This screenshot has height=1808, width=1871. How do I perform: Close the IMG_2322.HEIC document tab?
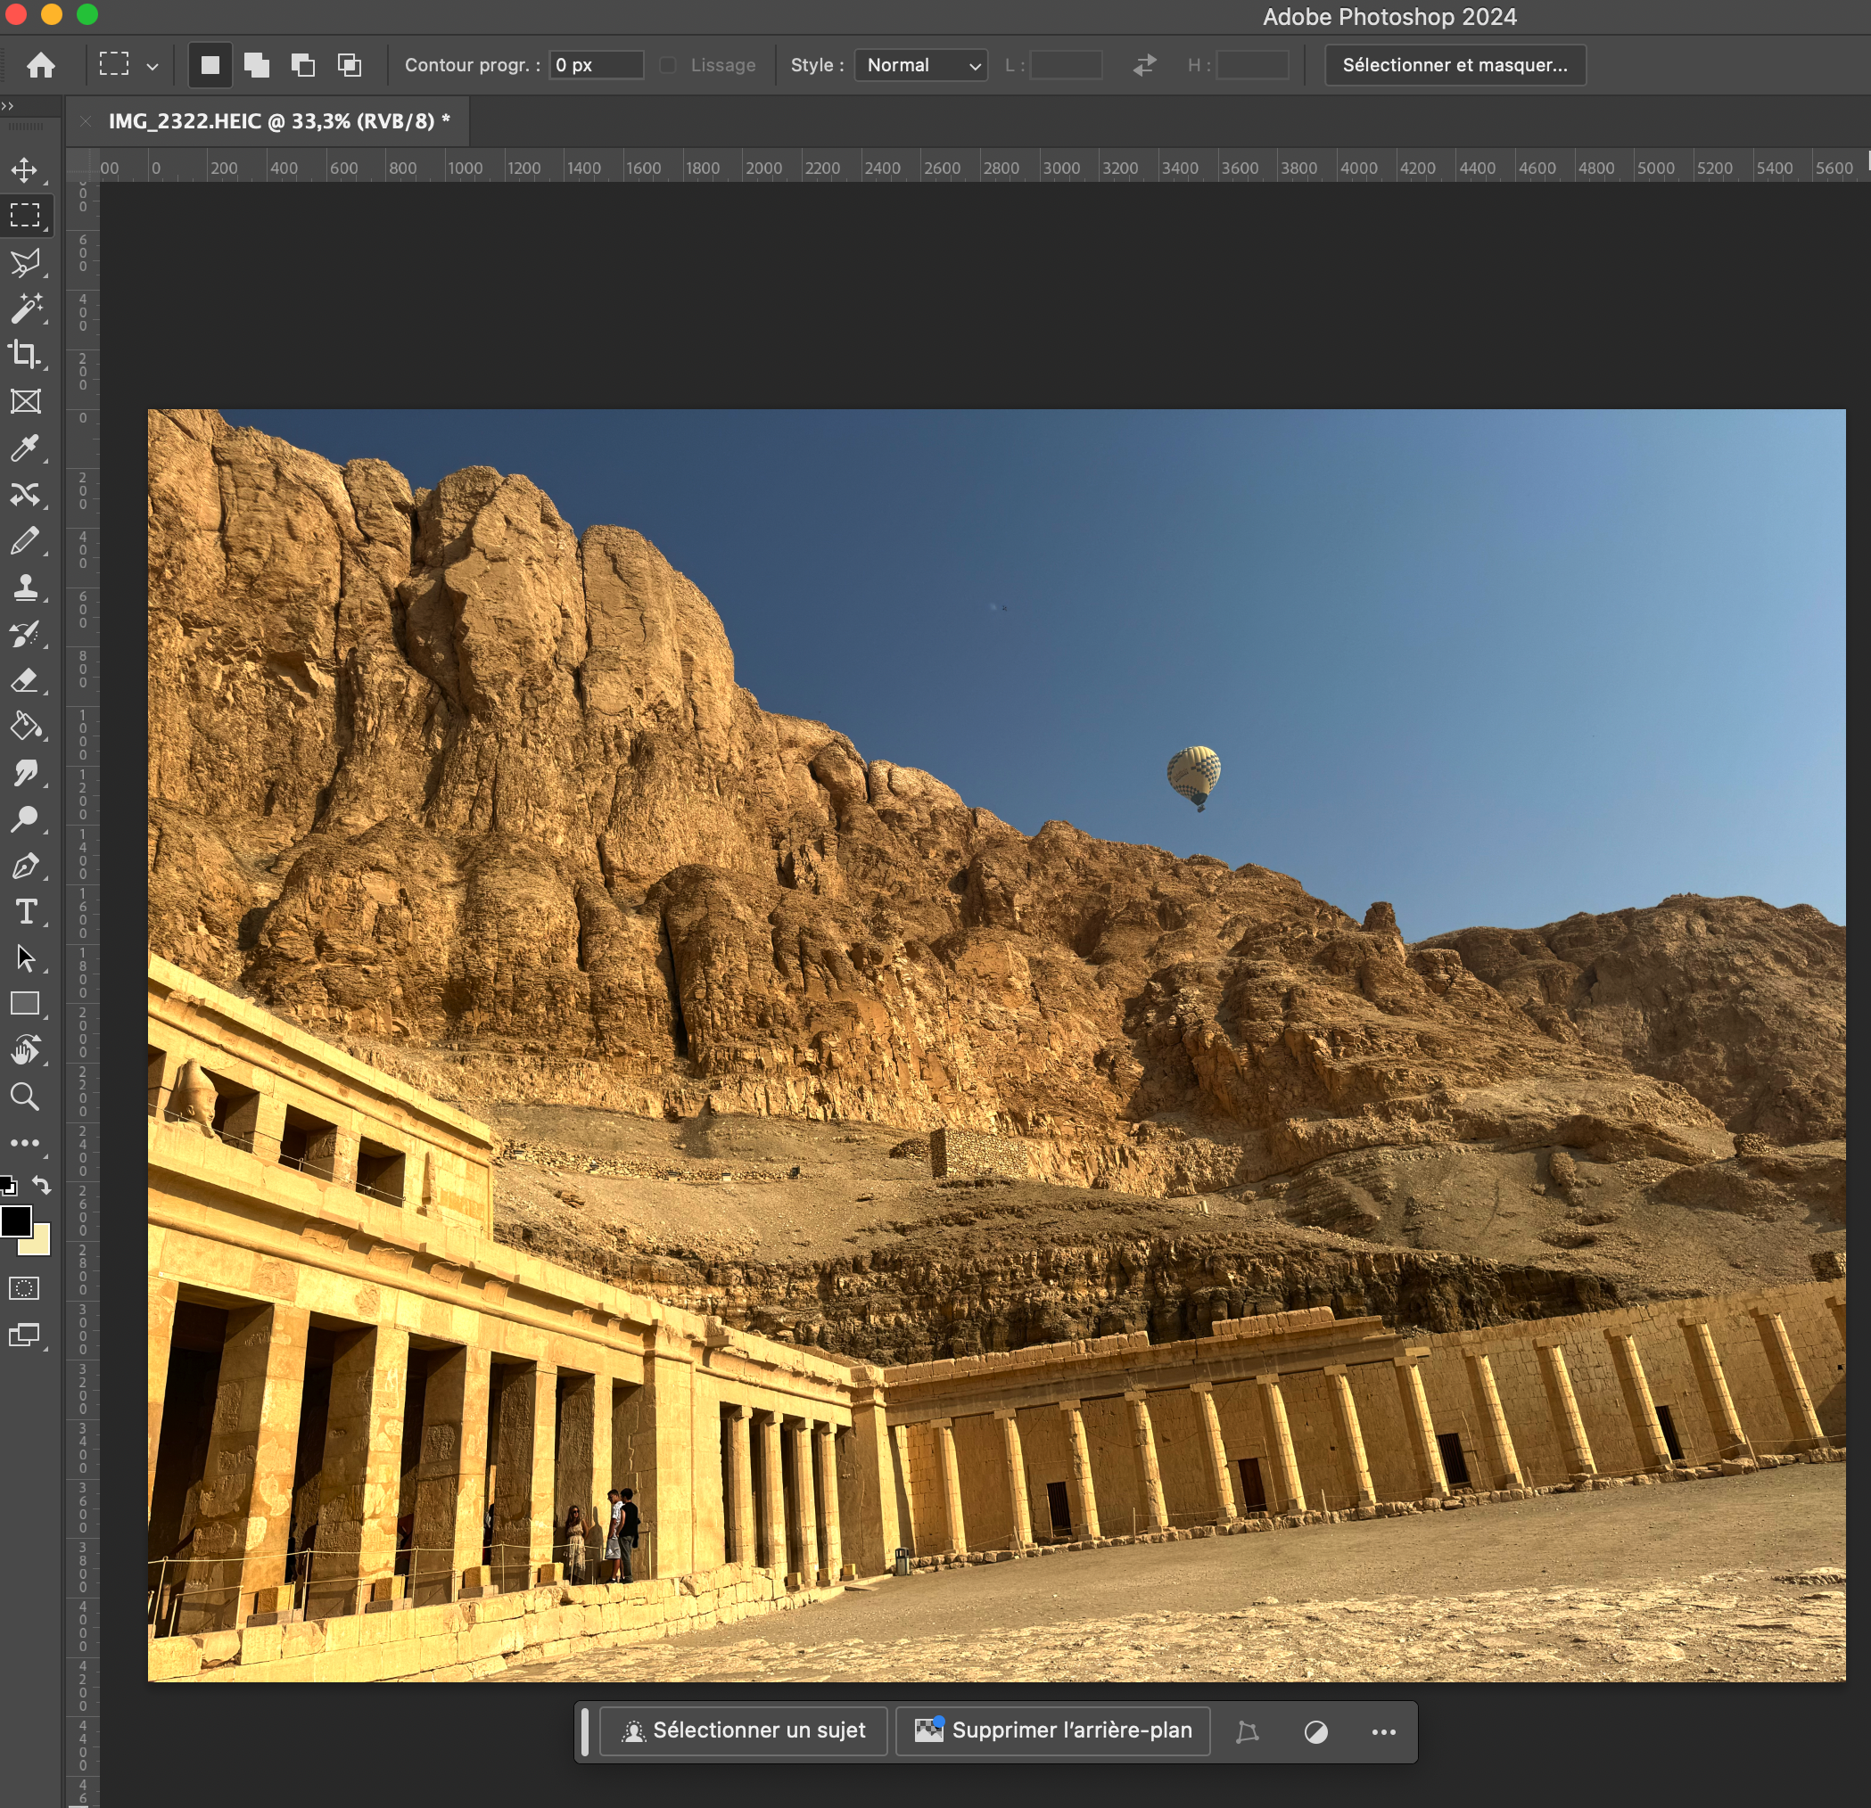[x=85, y=121]
